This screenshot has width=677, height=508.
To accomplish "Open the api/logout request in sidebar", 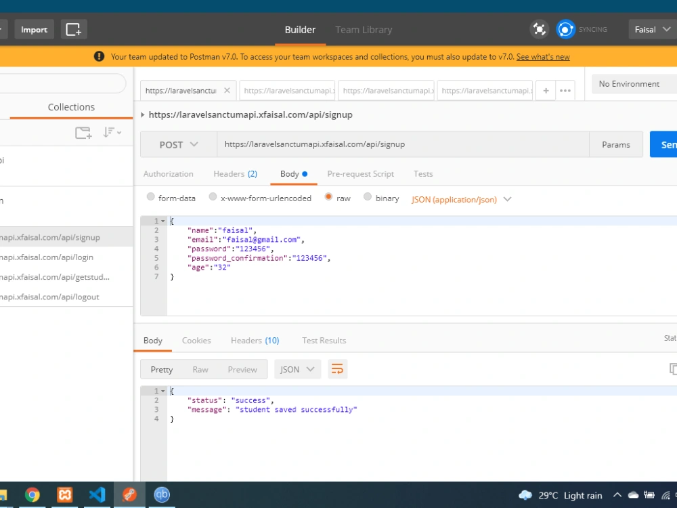I will (x=66, y=297).
